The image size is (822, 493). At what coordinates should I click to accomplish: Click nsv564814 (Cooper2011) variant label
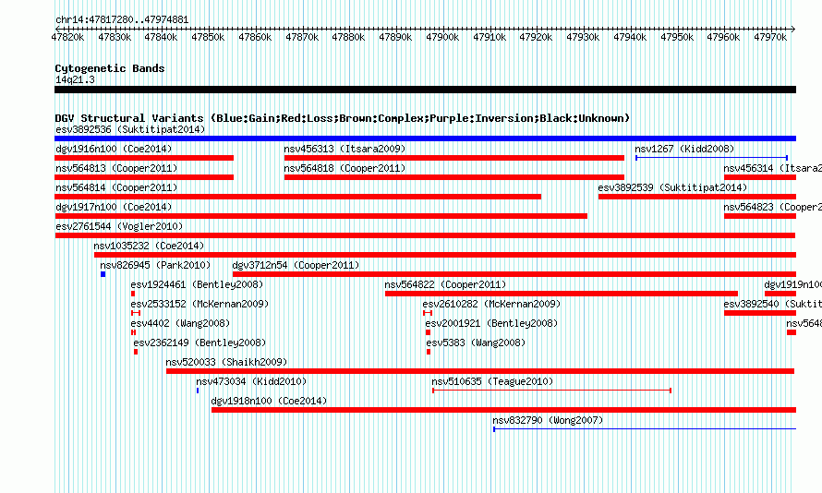pos(116,187)
